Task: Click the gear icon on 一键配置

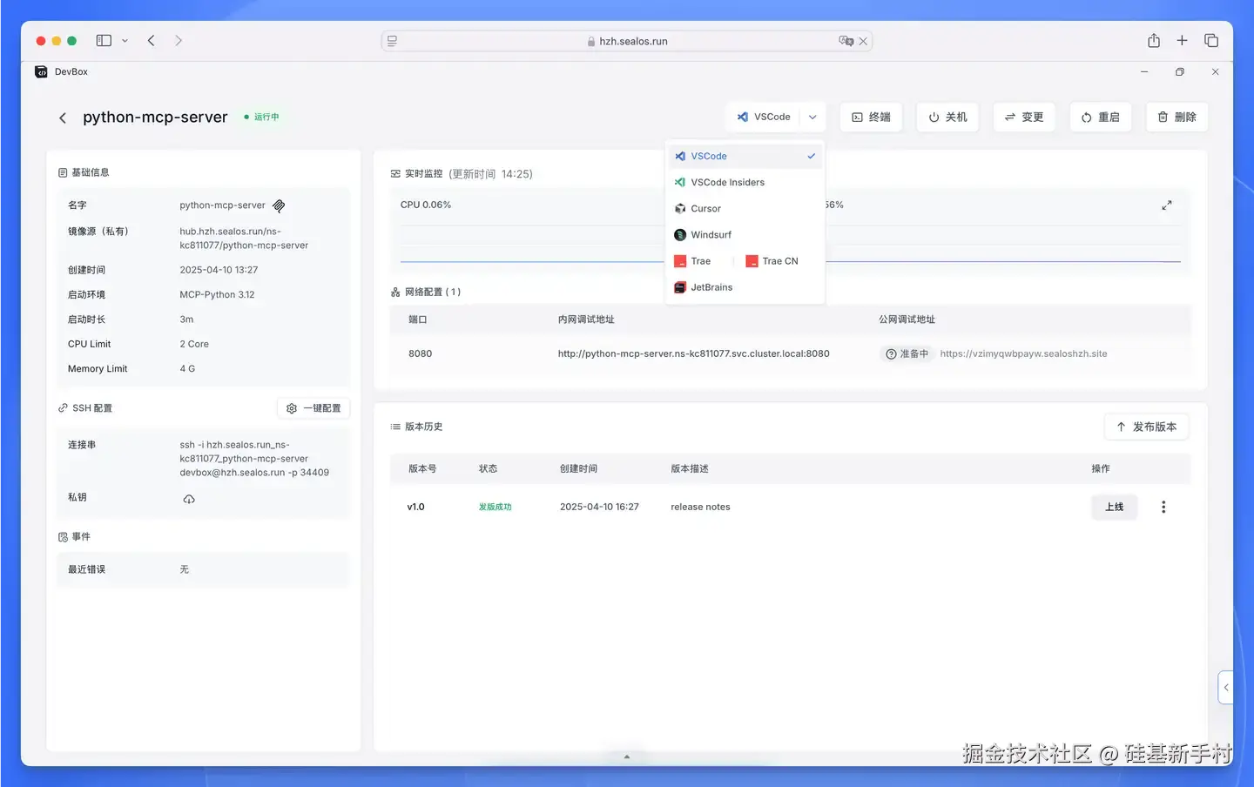Action: [x=291, y=407]
